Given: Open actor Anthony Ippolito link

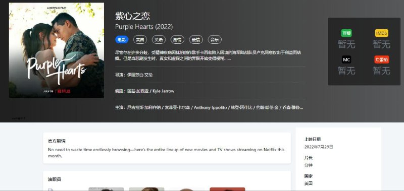Looking at the screenshot, I should coord(211,107).
